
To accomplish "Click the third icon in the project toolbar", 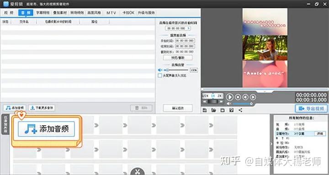I will point(223,110).
